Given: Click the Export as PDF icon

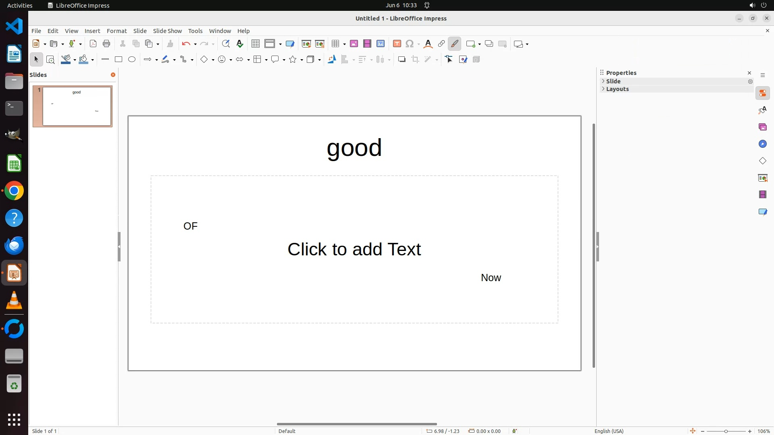Looking at the screenshot, I should point(93,44).
